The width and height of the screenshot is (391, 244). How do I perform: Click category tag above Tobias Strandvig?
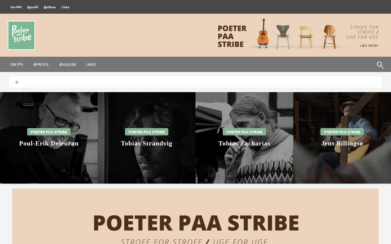click(x=147, y=132)
